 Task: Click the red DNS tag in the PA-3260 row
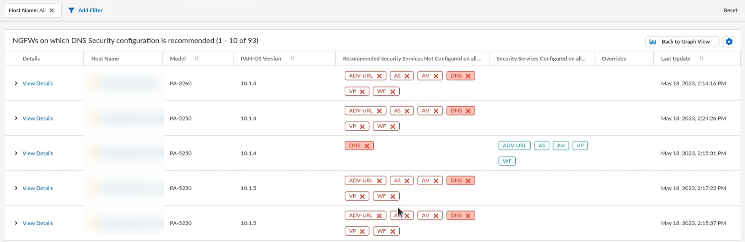(x=460, y=76)
